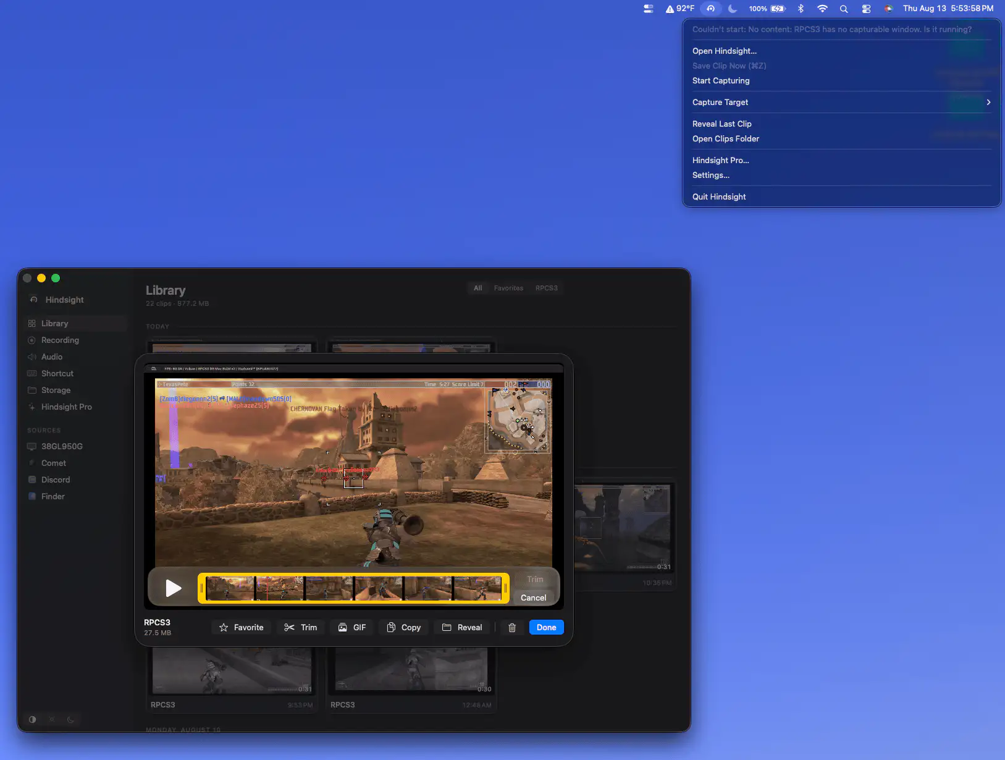
Task: Open the Wi-Fi menu bar icon
Action: (x=822, y=9)
